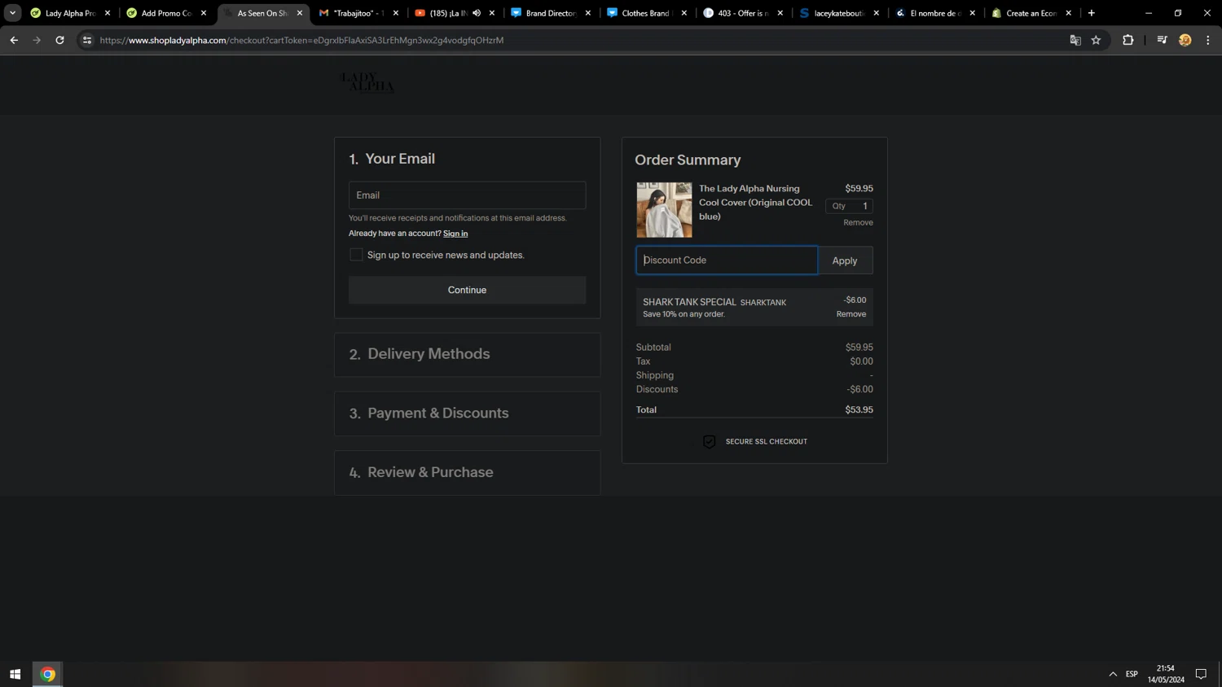Close the As Seen On tab
The height and width of the screenshot is (687, 1222).
300,13
